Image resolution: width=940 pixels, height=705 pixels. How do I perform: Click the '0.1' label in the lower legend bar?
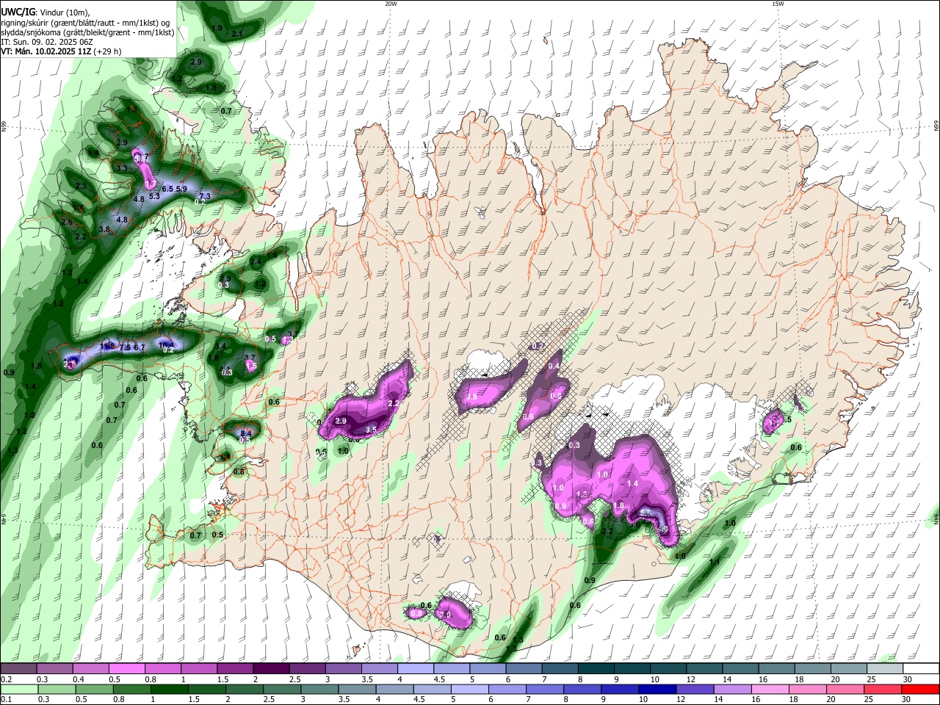coord(6,700)
